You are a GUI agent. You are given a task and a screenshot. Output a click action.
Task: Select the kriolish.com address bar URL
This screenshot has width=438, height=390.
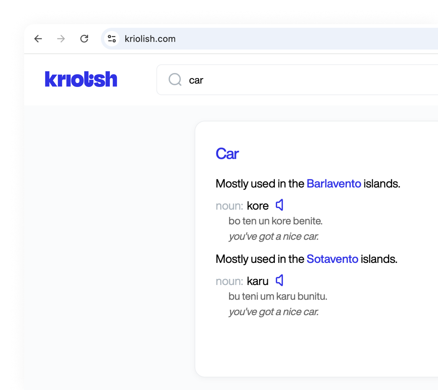[x=150, y=39]
